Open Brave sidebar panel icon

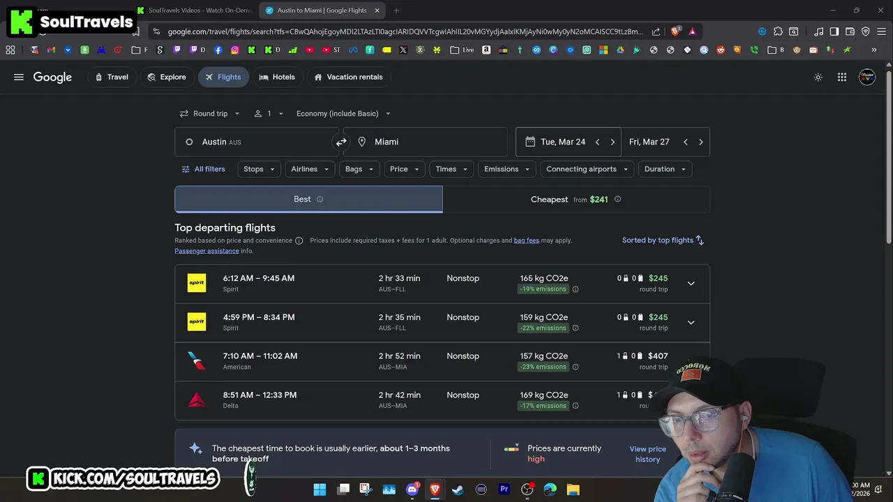click(834, 31)
